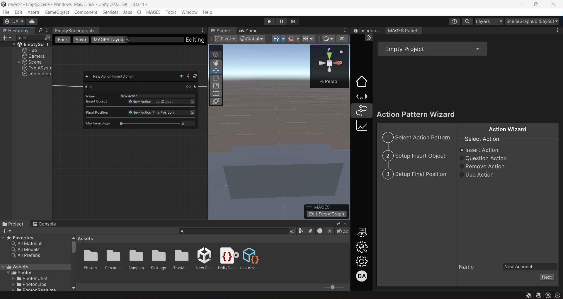Open the Global orientation dropdown
Screen dimensions: 563x299
[252, 39]
